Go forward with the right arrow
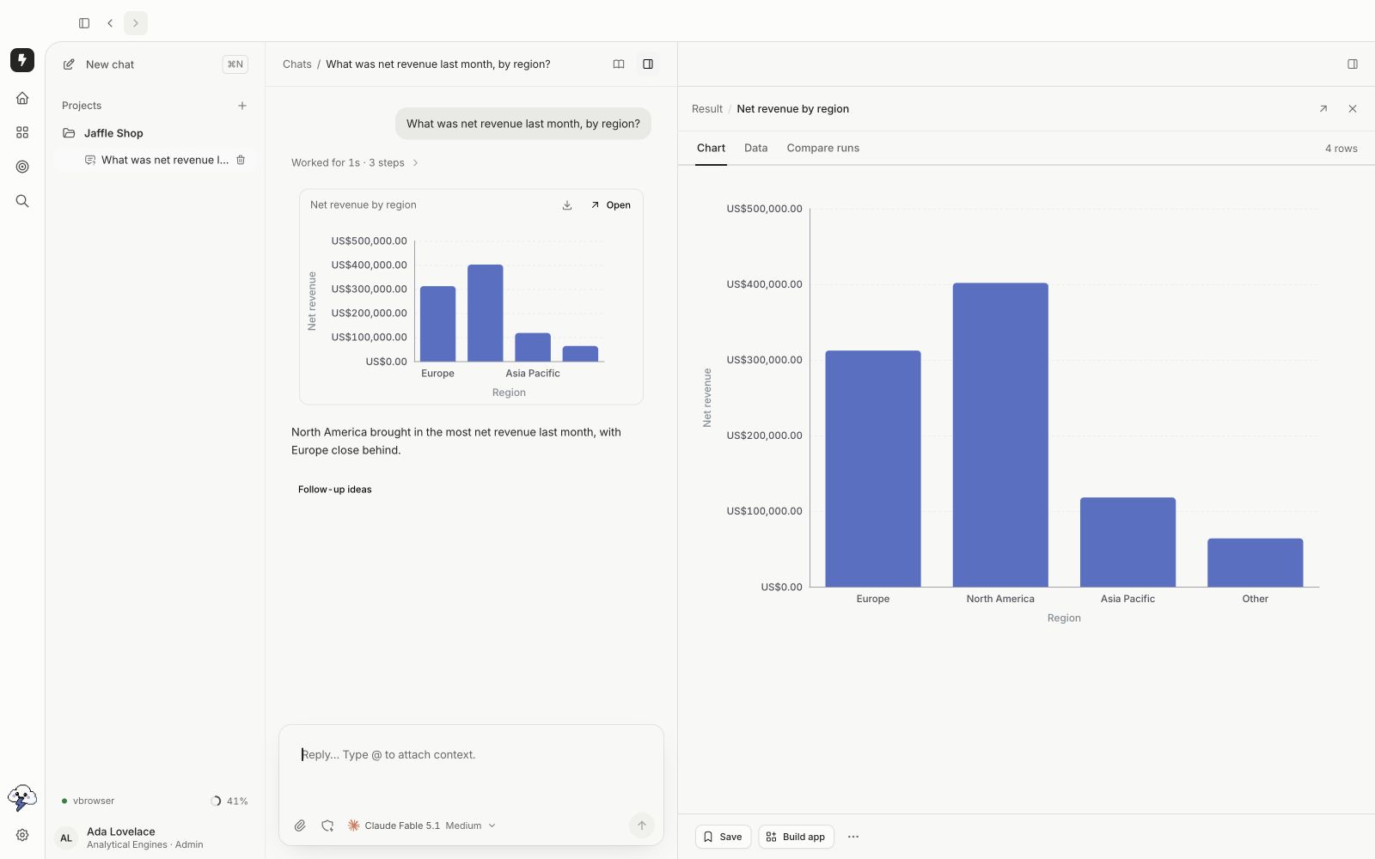 (x=136, y=23)
